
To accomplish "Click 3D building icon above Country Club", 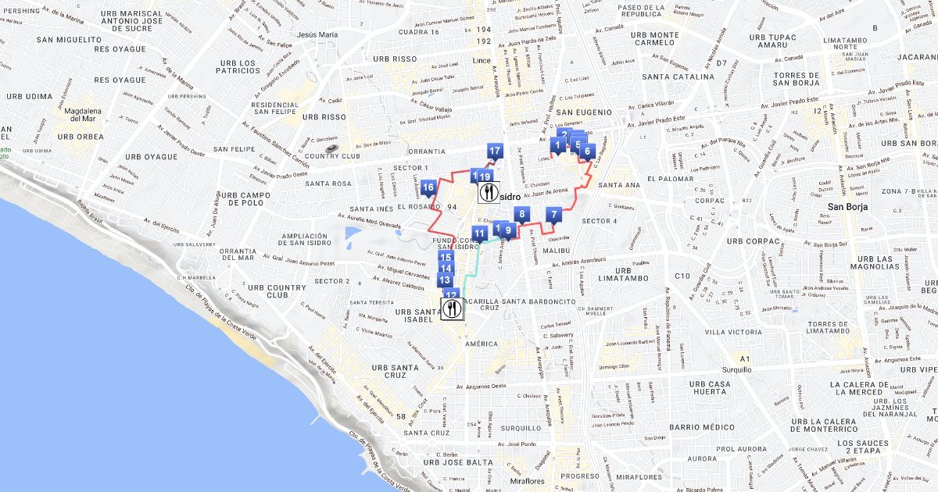I will click(332, 148).
